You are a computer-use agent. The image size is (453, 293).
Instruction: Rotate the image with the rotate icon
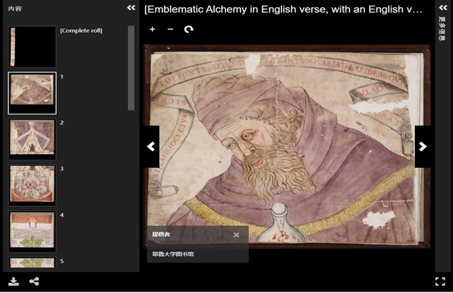click(x=189, y=29)
